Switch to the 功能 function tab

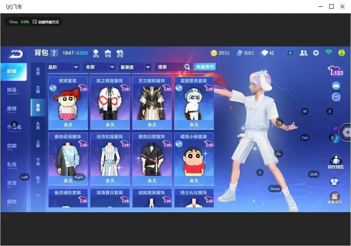click(x=12, y=146)
